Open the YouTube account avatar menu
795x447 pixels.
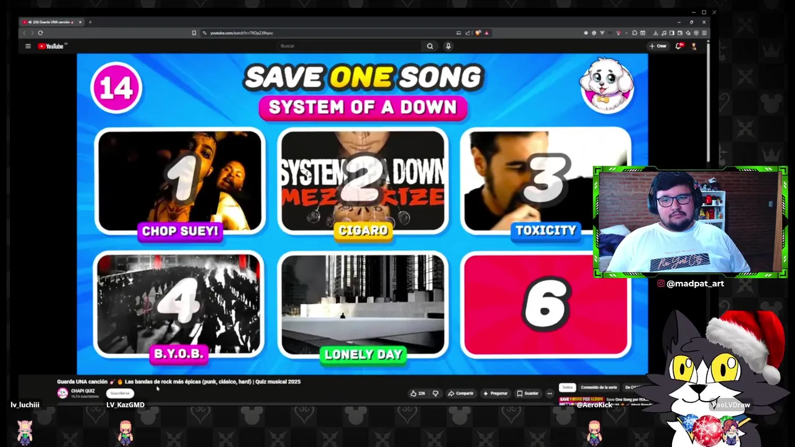tap(694, 46)
